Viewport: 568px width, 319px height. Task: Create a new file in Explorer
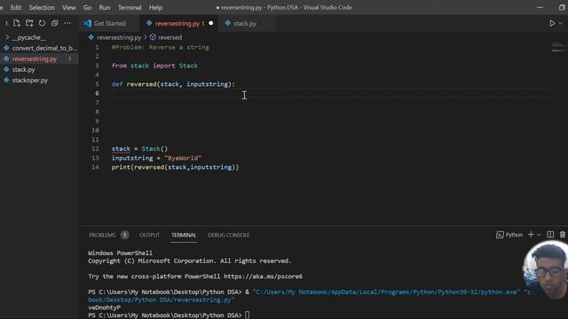click(17, 23)
